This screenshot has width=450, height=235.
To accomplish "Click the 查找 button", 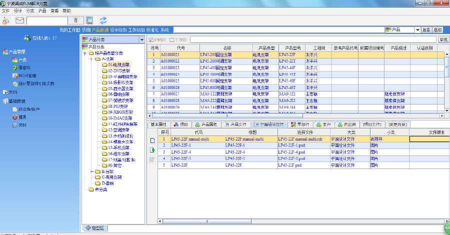I will [x=443, y=39].
